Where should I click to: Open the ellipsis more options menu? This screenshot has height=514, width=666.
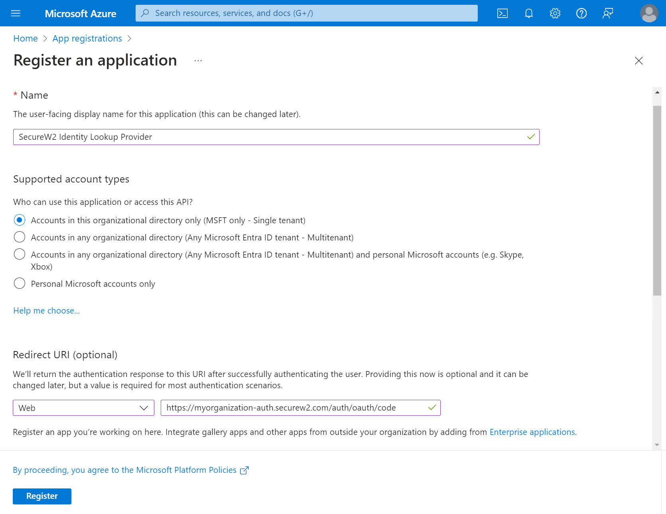pyautogui.click(x=198, y=61)
